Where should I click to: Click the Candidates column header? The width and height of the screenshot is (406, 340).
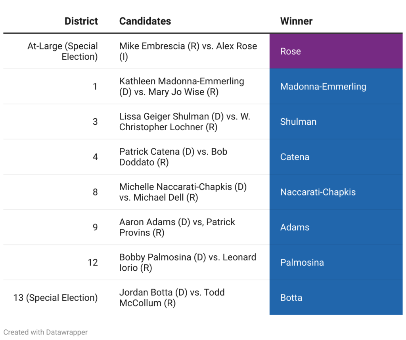pos(145,21)
